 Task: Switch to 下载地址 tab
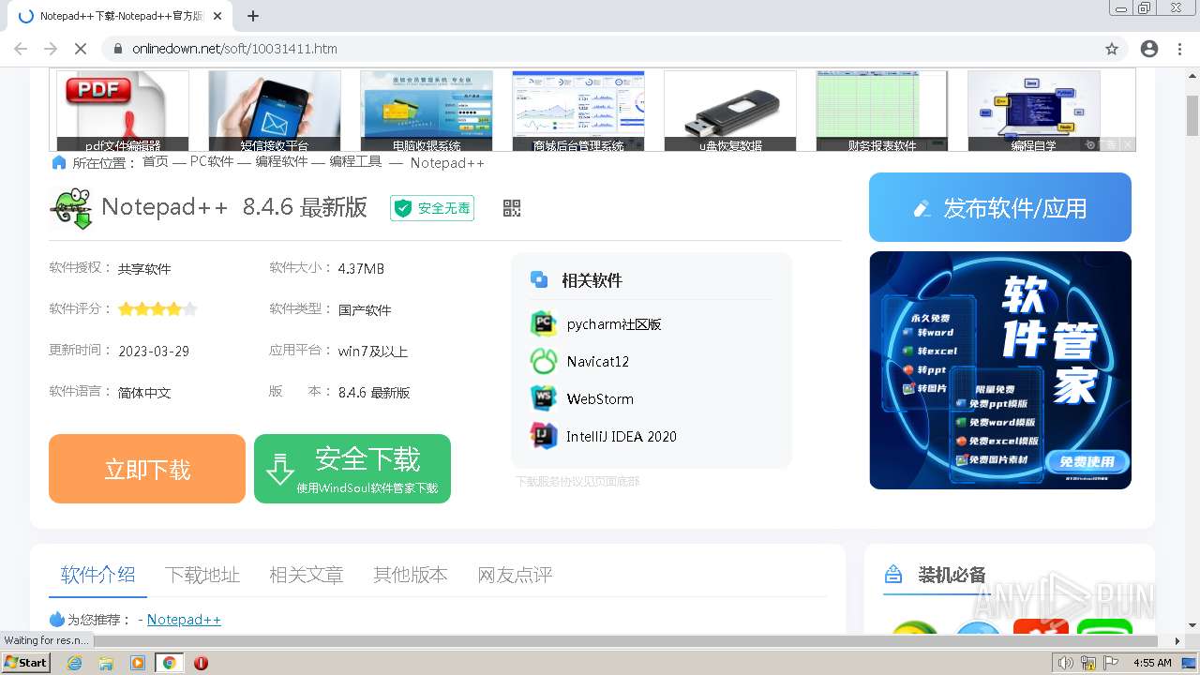[202, 575]
